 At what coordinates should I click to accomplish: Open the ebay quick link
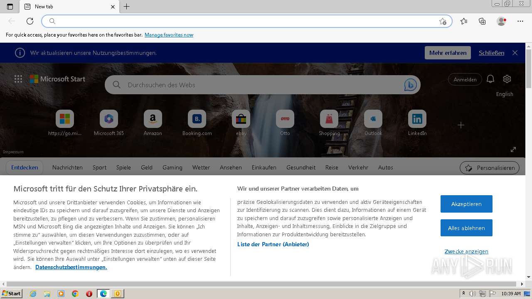(241, 123)
